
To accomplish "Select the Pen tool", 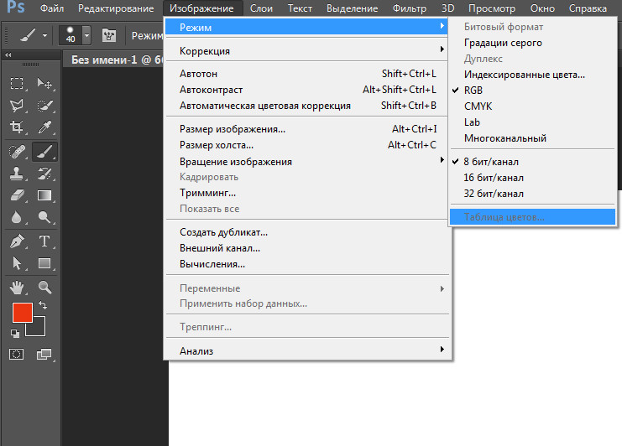I will [x=17, y=241].
